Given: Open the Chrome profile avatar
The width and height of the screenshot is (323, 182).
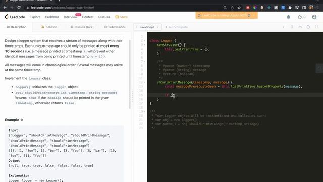Looking at the screenshot, I should click(311, 8).
